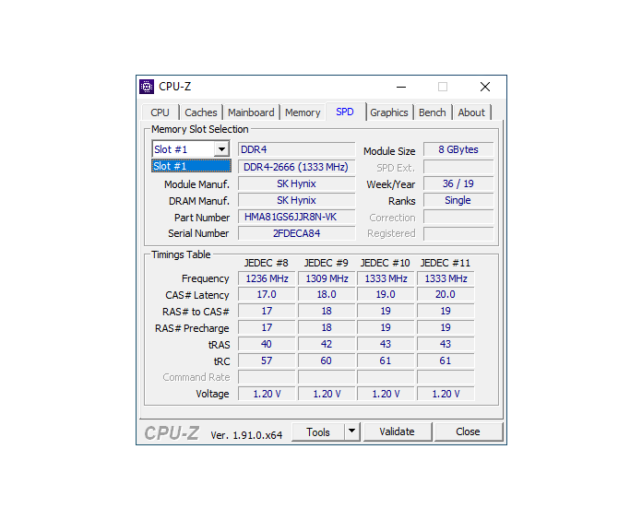This screenshot has width=642, height=520.
Task: Click CAS# Latency value 20.0
Action: 446,294
